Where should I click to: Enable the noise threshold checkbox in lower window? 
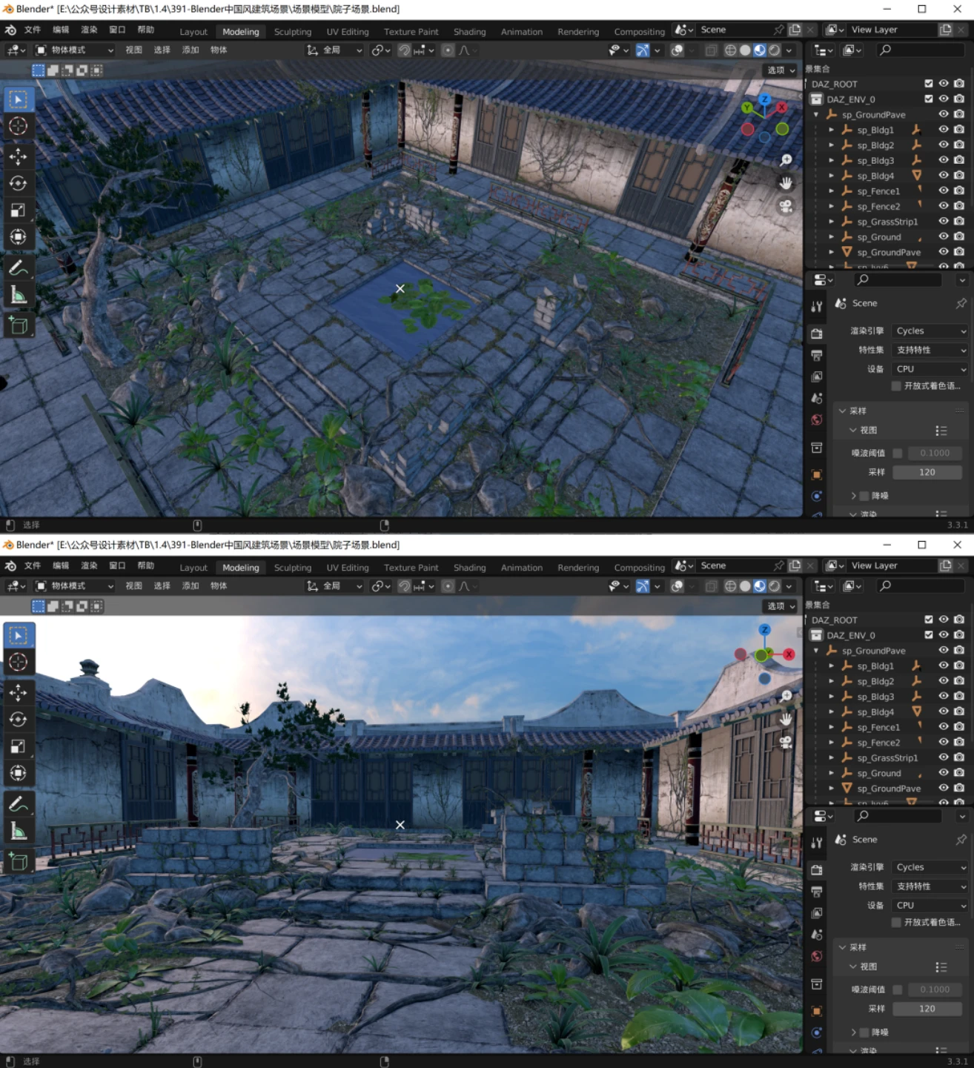tap(898, 989)
